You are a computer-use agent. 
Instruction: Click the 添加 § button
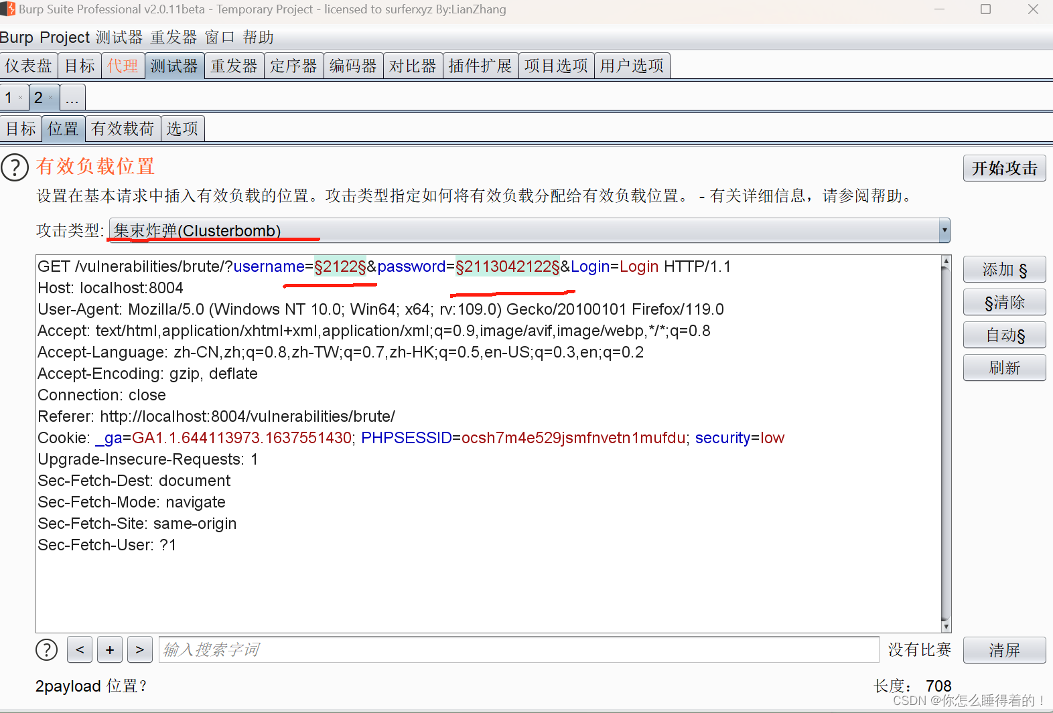(x=1004, y=270)
